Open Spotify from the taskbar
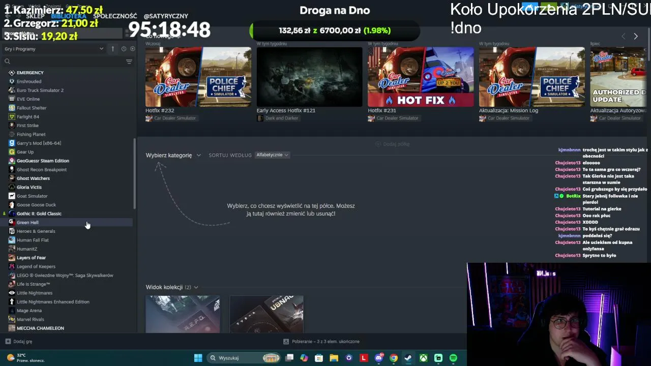This screenshot has width=651, height=366. [x=453, y=358]
